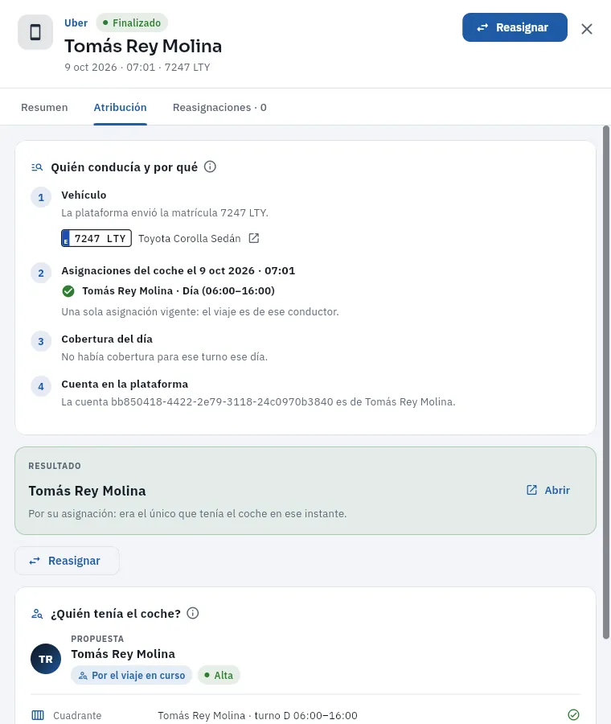Click the Tomás Rey Molina name under PROPUESTA

(x=123, y=654)
